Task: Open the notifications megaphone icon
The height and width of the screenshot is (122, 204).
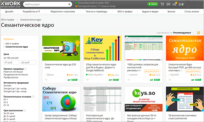Action: 174,4
